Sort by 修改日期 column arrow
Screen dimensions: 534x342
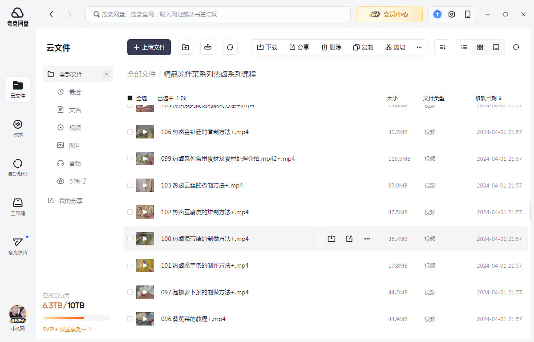tap(500, 98)
